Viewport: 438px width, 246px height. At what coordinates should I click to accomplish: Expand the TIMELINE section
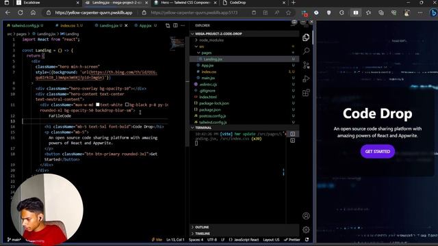244,234
